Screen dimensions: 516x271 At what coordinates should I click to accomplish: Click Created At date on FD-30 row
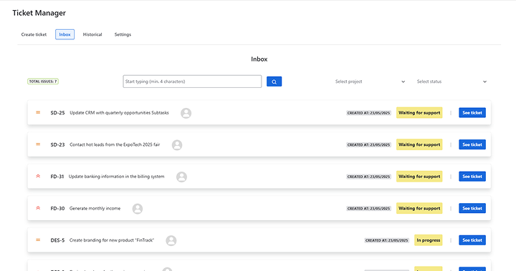click(368, 208)
